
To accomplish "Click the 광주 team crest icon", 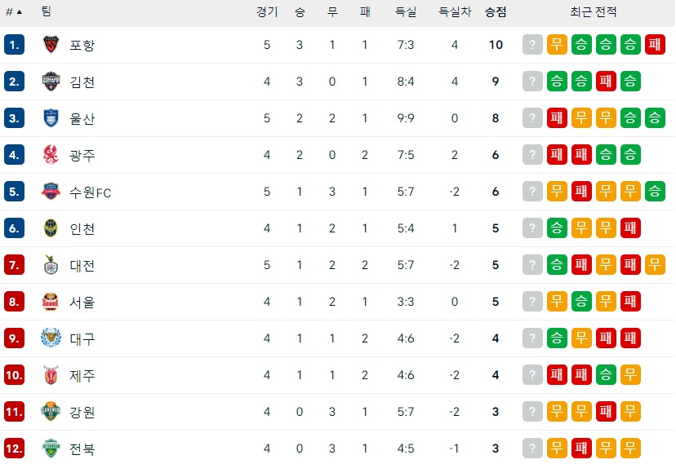I will [51, 155].
